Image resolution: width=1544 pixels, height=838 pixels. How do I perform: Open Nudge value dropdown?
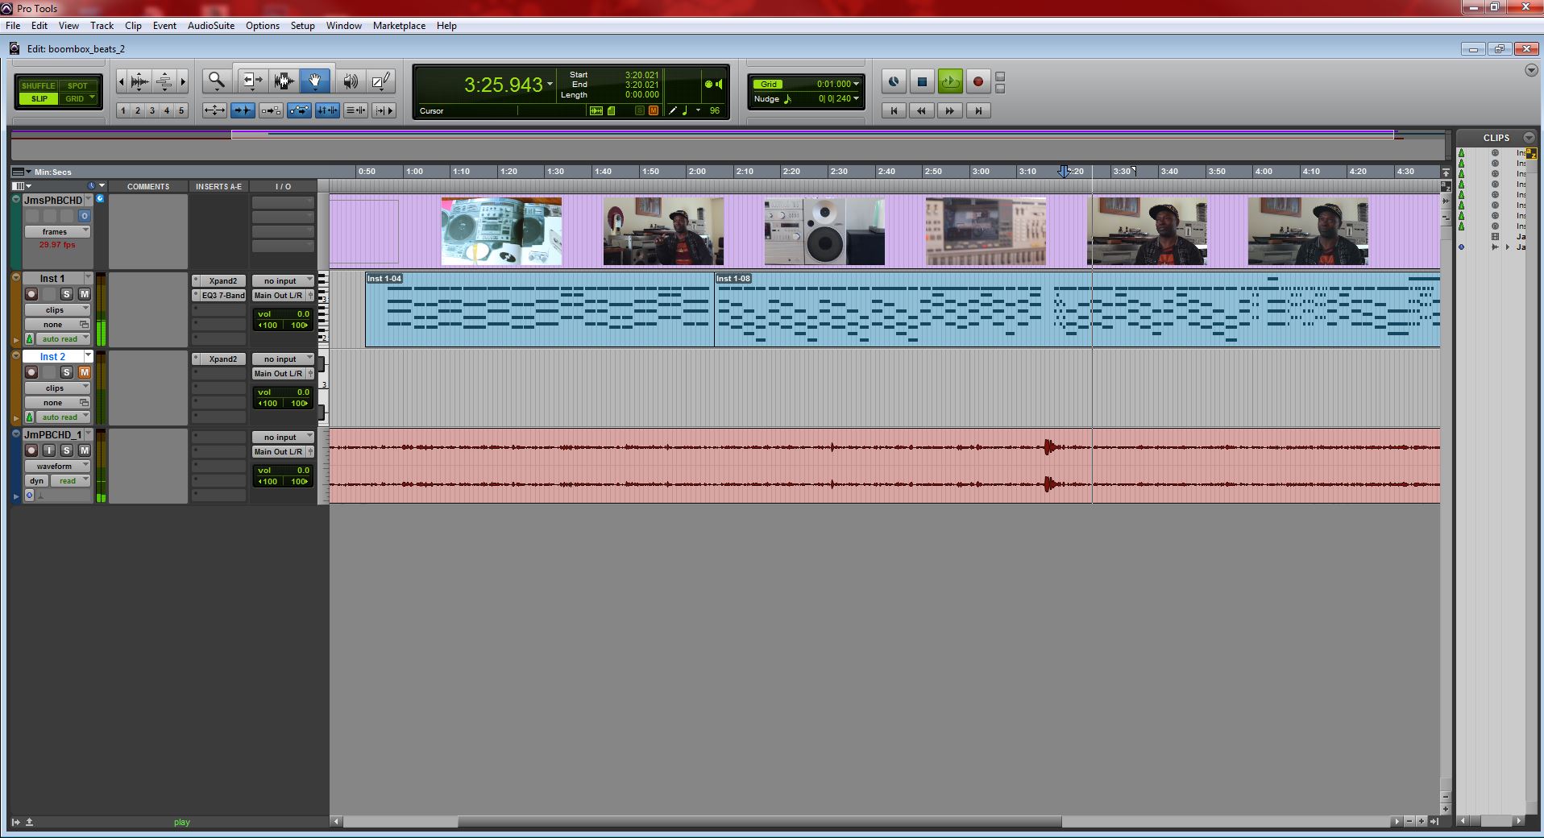coord(856,98)
